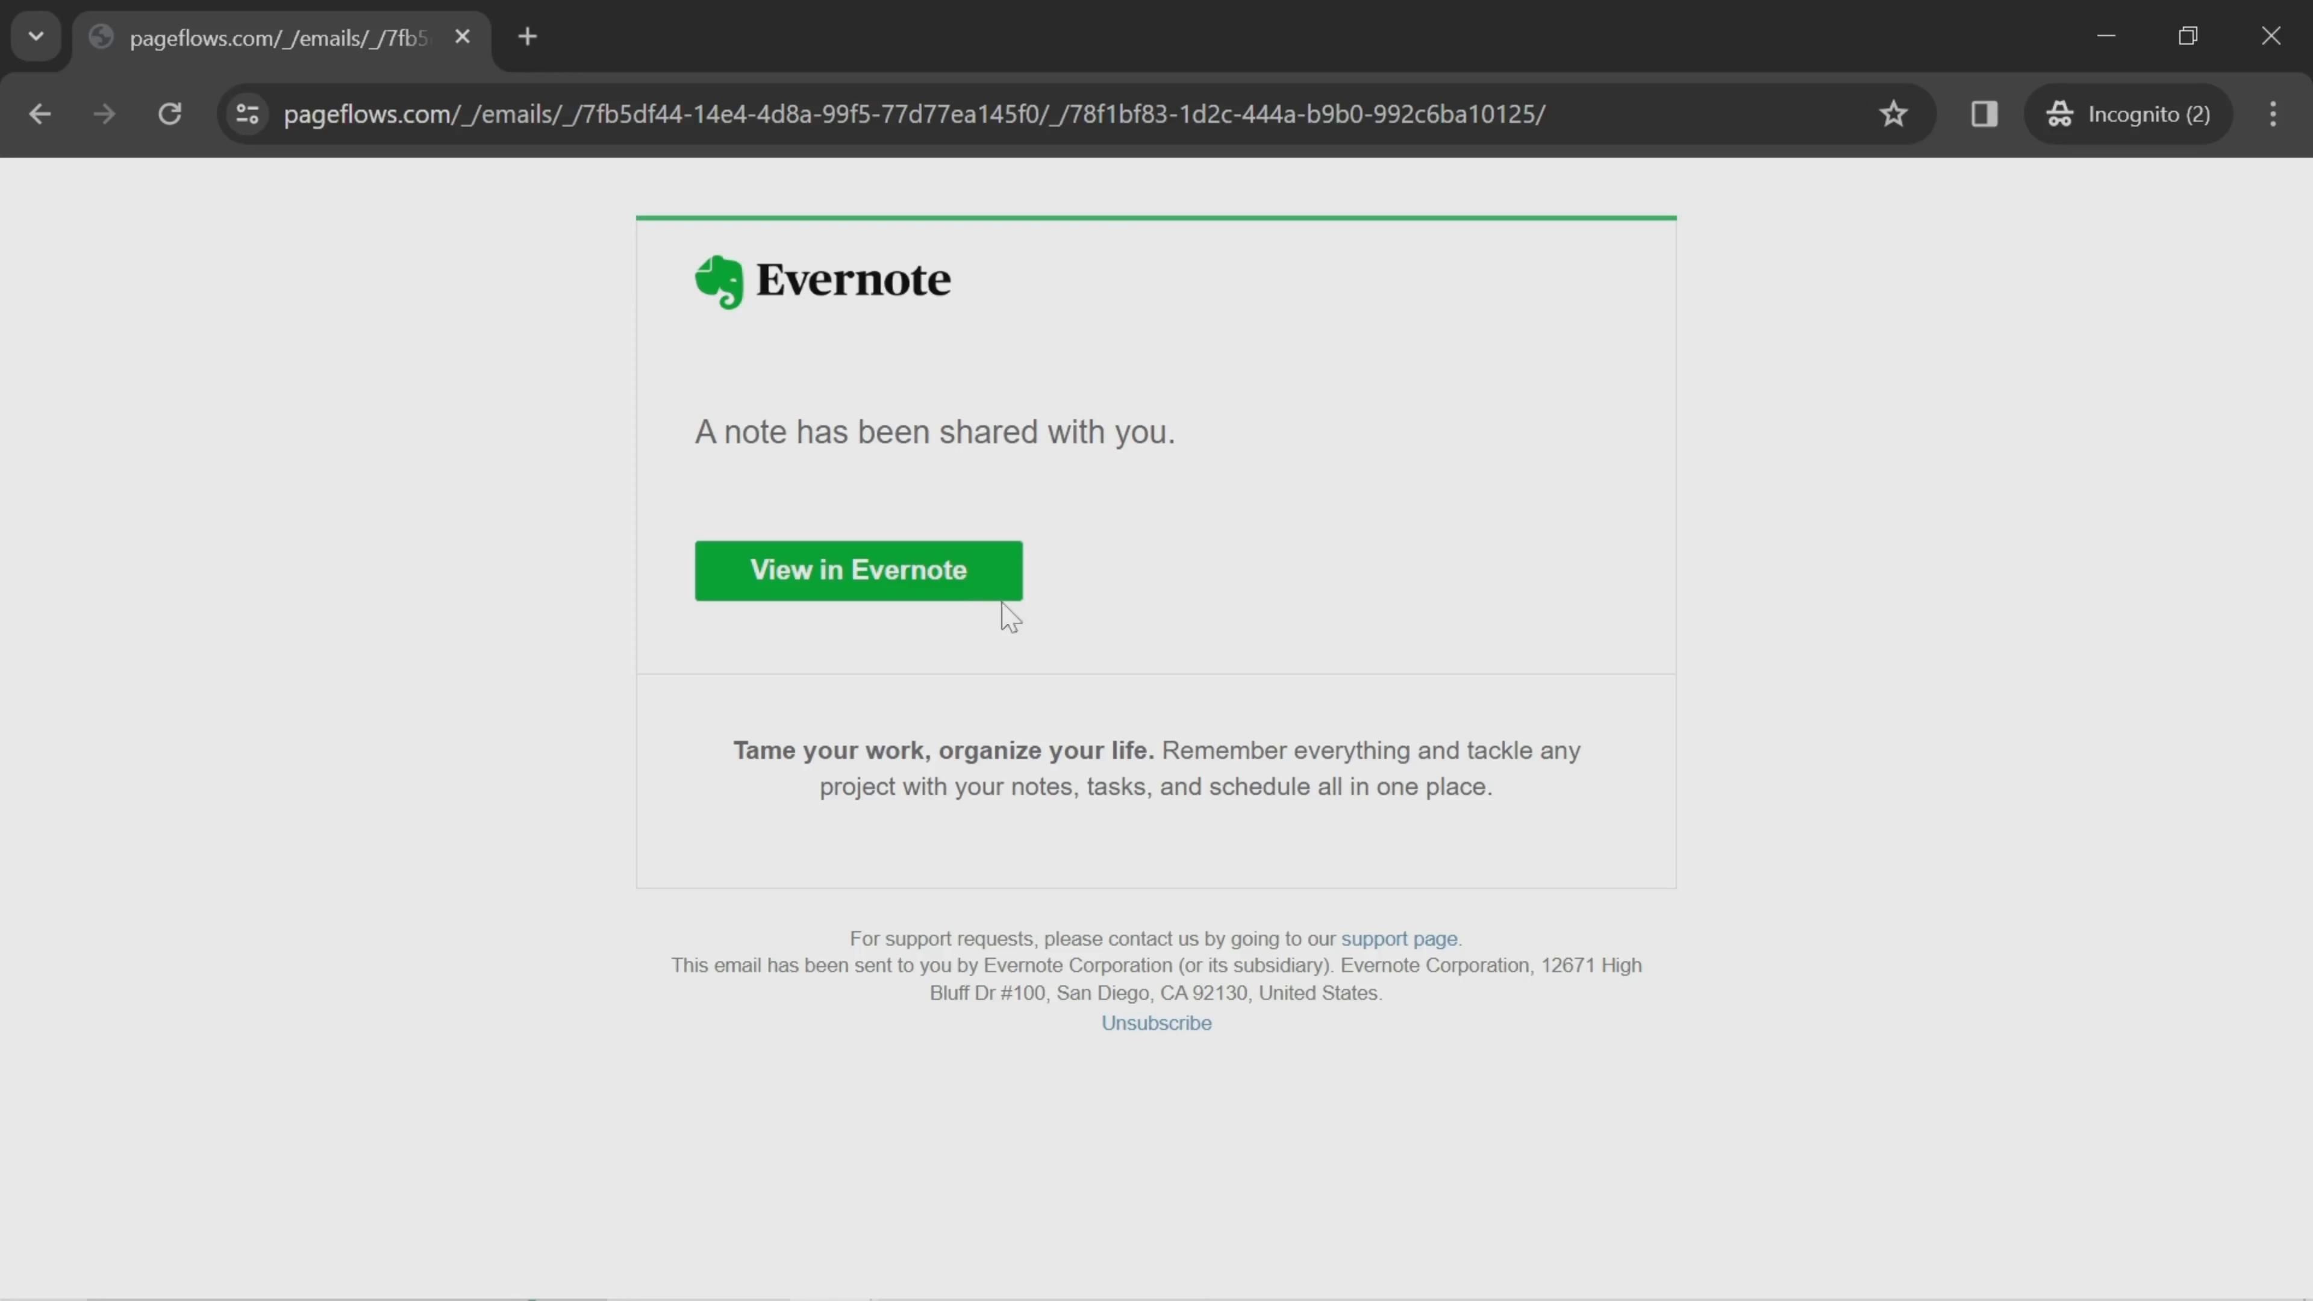Click the Incognito (2) indicator

[x=2128, y=114]
